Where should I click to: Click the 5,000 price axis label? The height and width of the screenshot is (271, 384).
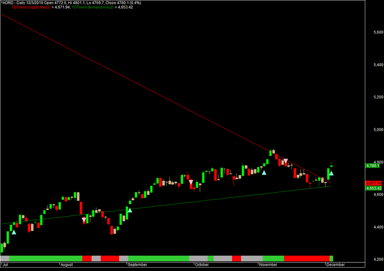coord(378,130)
